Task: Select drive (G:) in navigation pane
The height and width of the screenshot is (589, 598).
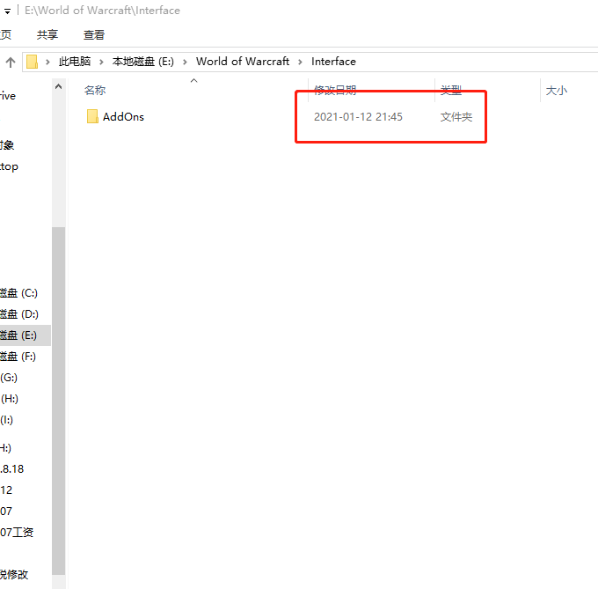Action: (x=9, y=378)
